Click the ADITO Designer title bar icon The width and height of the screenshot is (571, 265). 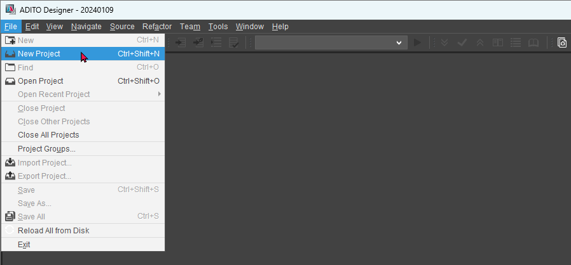[10, 9]
